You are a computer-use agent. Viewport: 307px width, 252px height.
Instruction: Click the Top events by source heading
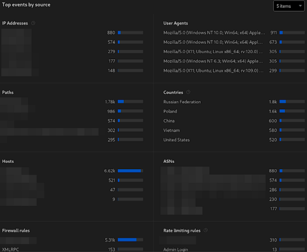(26, 5)
